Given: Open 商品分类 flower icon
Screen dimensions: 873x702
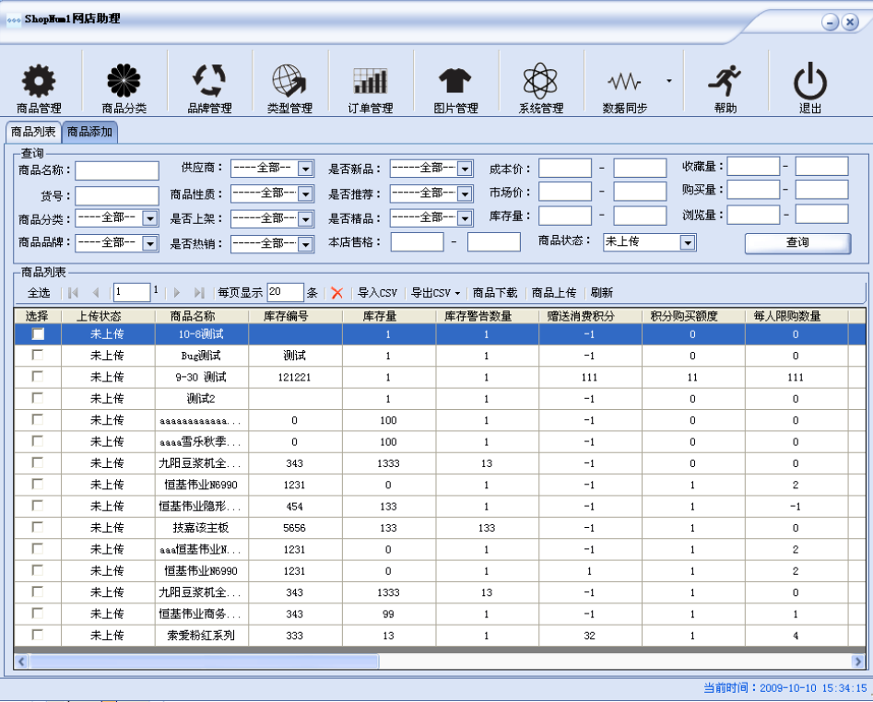Looking at the screenshot, I should point(124,82).
